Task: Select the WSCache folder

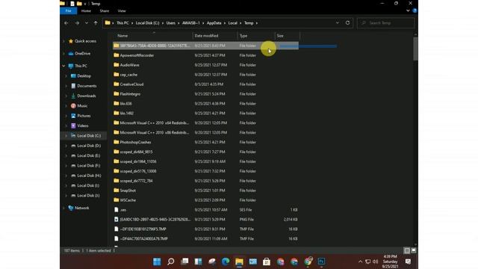Action: tap(128, 200)
